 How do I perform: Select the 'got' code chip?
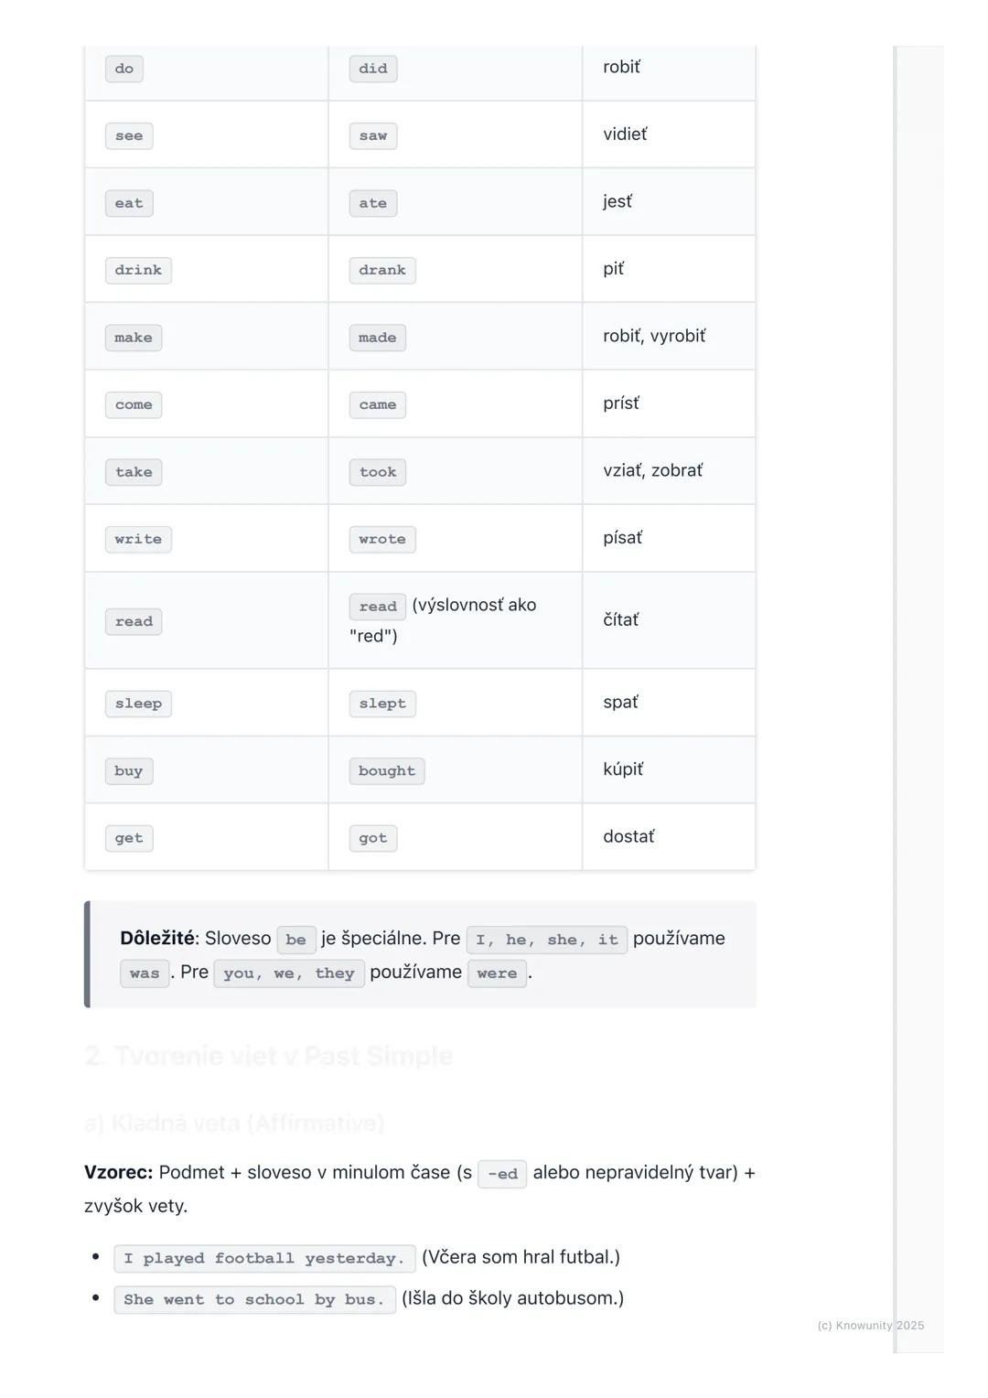click(373, 838)
